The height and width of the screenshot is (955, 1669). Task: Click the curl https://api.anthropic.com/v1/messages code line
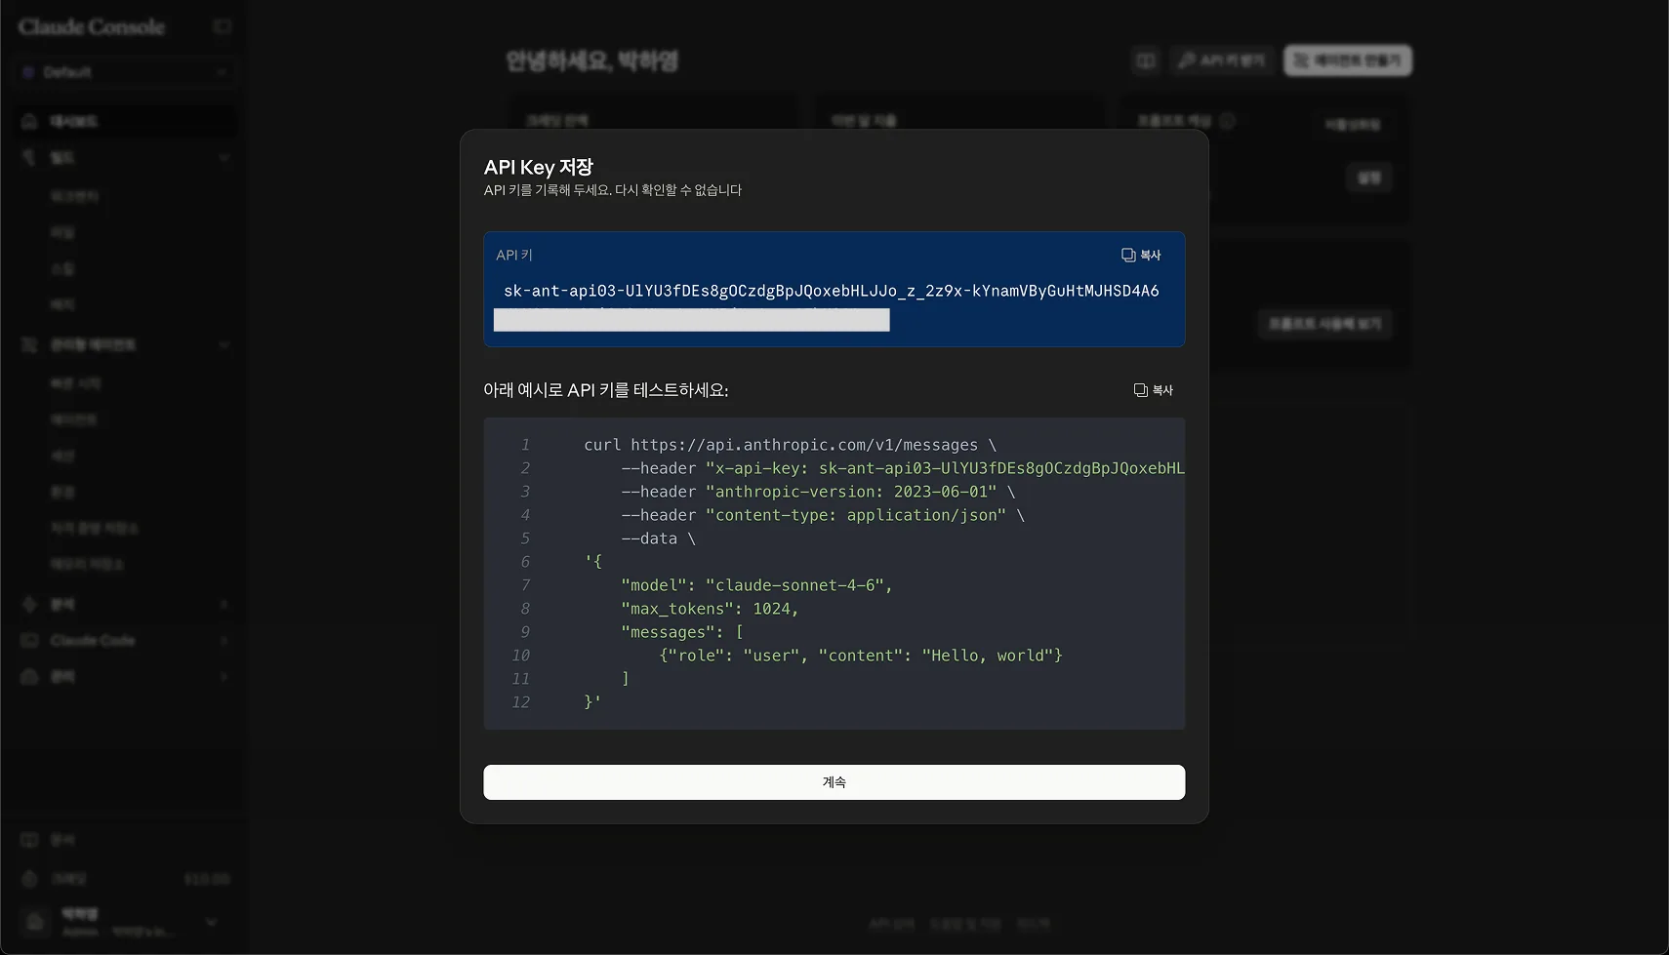pos(790,445)
